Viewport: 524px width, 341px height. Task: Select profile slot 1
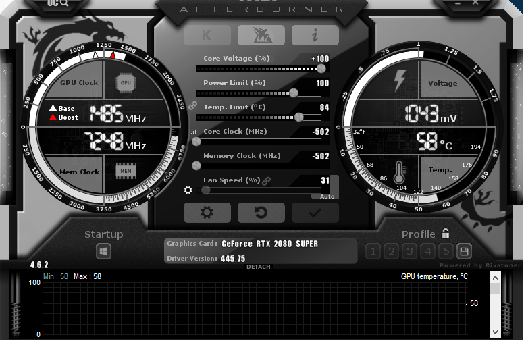373,251
